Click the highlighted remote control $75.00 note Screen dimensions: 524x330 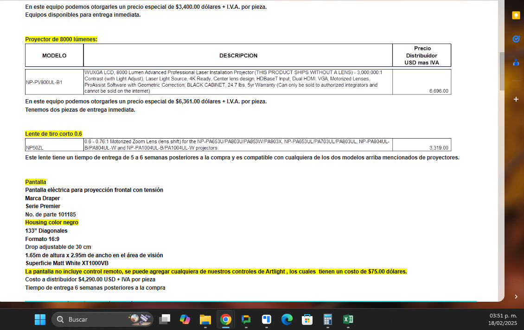pyautogui.click(x=216, y=272)
